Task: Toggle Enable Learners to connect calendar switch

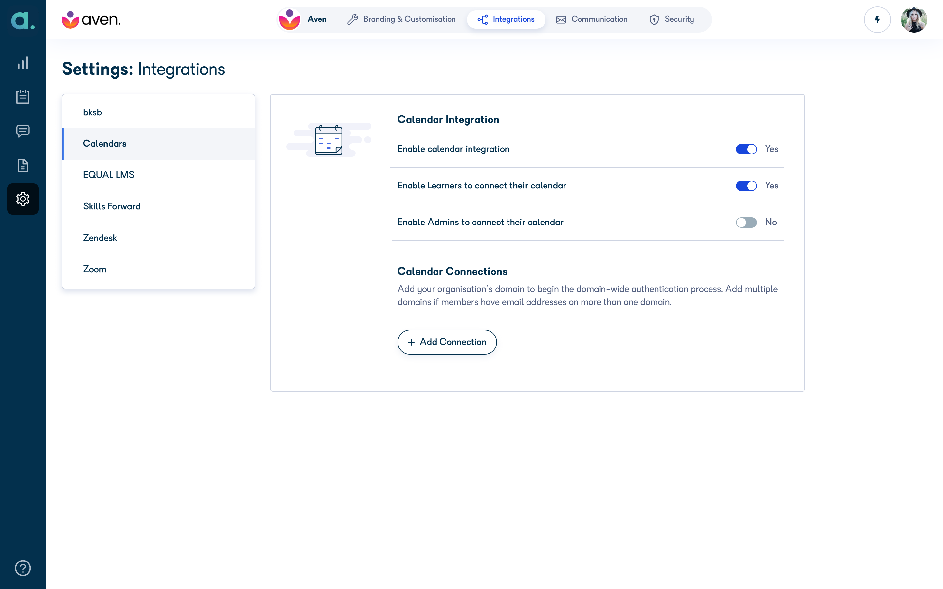Action: (746, 186)
